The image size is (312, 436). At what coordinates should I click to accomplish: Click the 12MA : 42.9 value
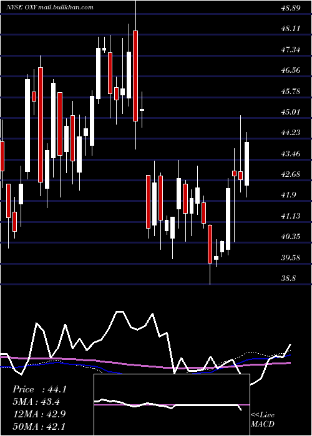(x=39, y=414)
